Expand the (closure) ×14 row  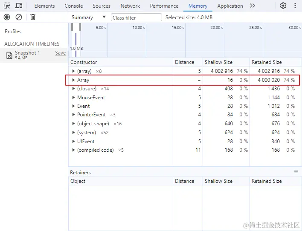[x=73, y=89]
